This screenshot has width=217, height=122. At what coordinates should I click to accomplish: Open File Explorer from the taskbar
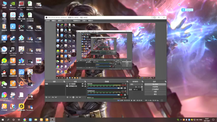[36, 120]
